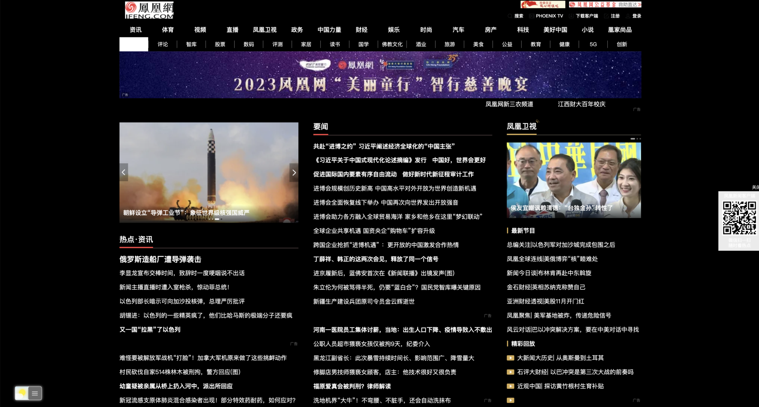Screen dimensions: 759x407
Task: Click the QR code for the ifeng news client
Action: click(739, 218)
